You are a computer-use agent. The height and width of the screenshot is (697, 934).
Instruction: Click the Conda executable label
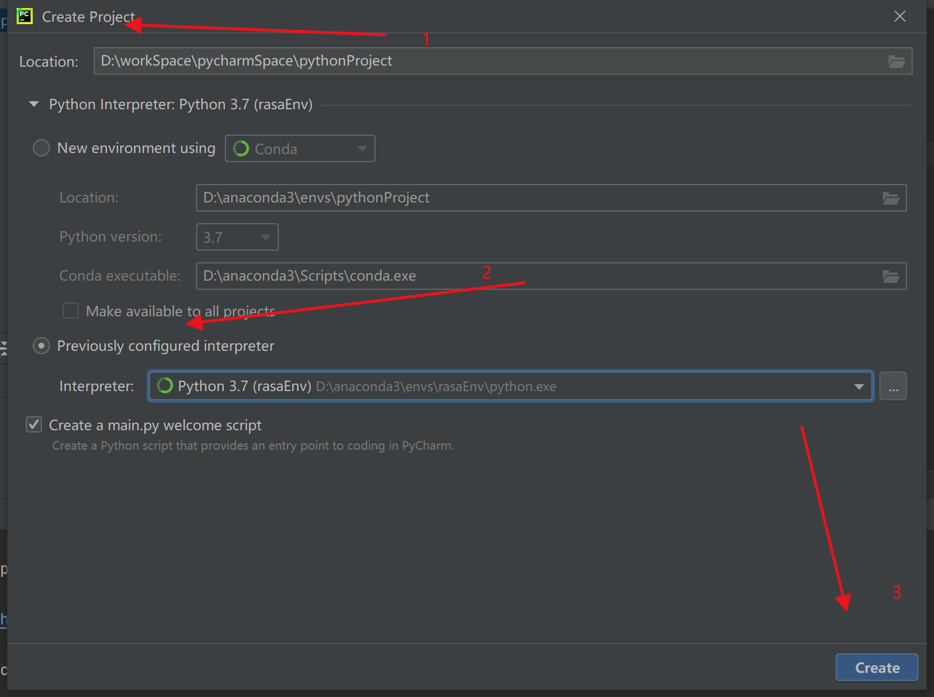[x=120, y=275]
